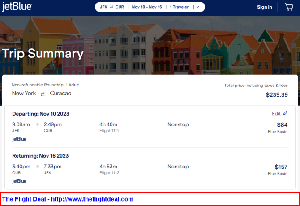This screenshot has height=206, width=300.
Task: Click the 7:33pm arrival time
Action: coord(53,167)
